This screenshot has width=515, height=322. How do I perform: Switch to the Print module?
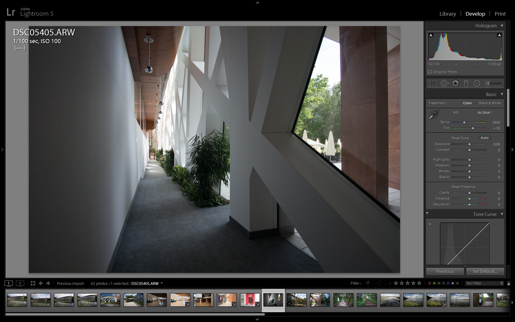point(500,14)
